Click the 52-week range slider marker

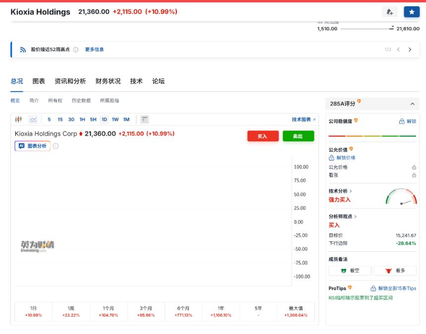[392, 29]
